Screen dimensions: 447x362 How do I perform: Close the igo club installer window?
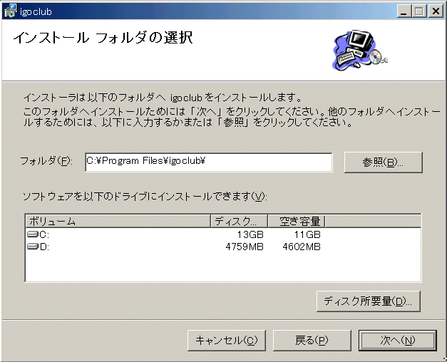pyautogui.click(x=436, y=11)
